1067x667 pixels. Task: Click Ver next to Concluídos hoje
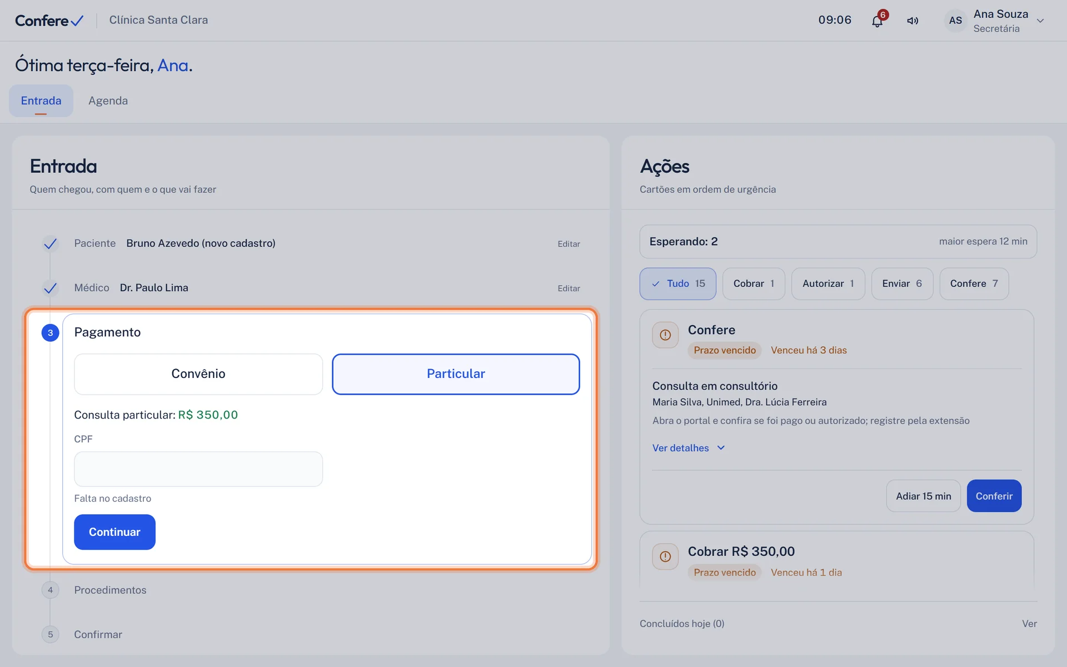click(1029, 624)
